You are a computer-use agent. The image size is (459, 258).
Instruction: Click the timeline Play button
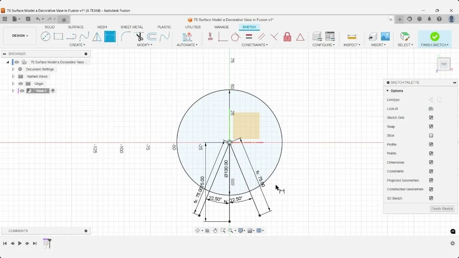(20, 243)
